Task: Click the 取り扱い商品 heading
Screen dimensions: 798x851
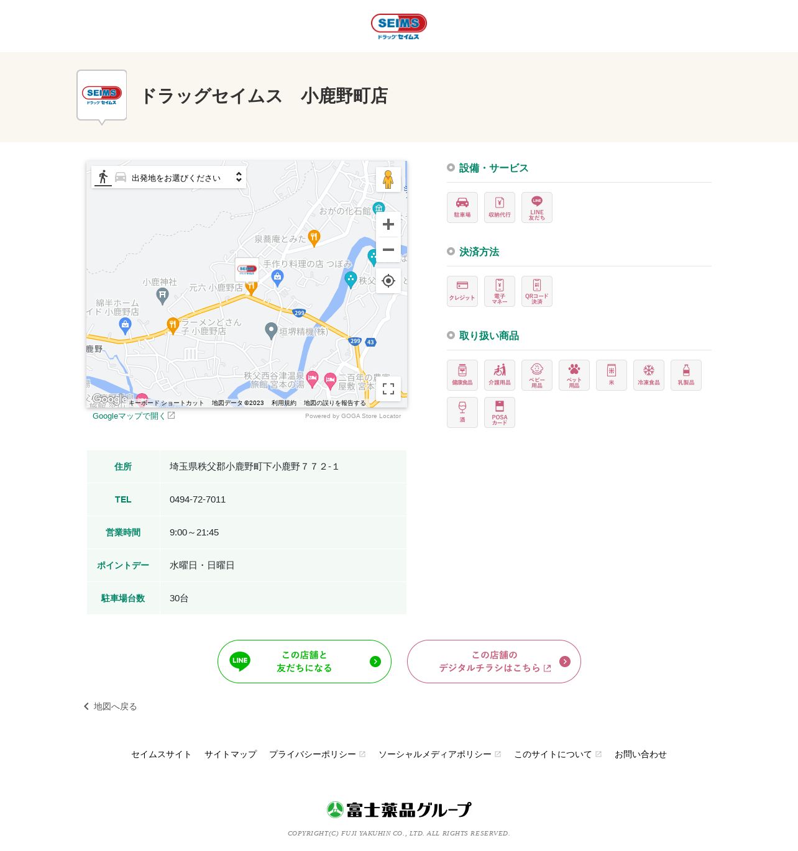Action: coord(489,335)
